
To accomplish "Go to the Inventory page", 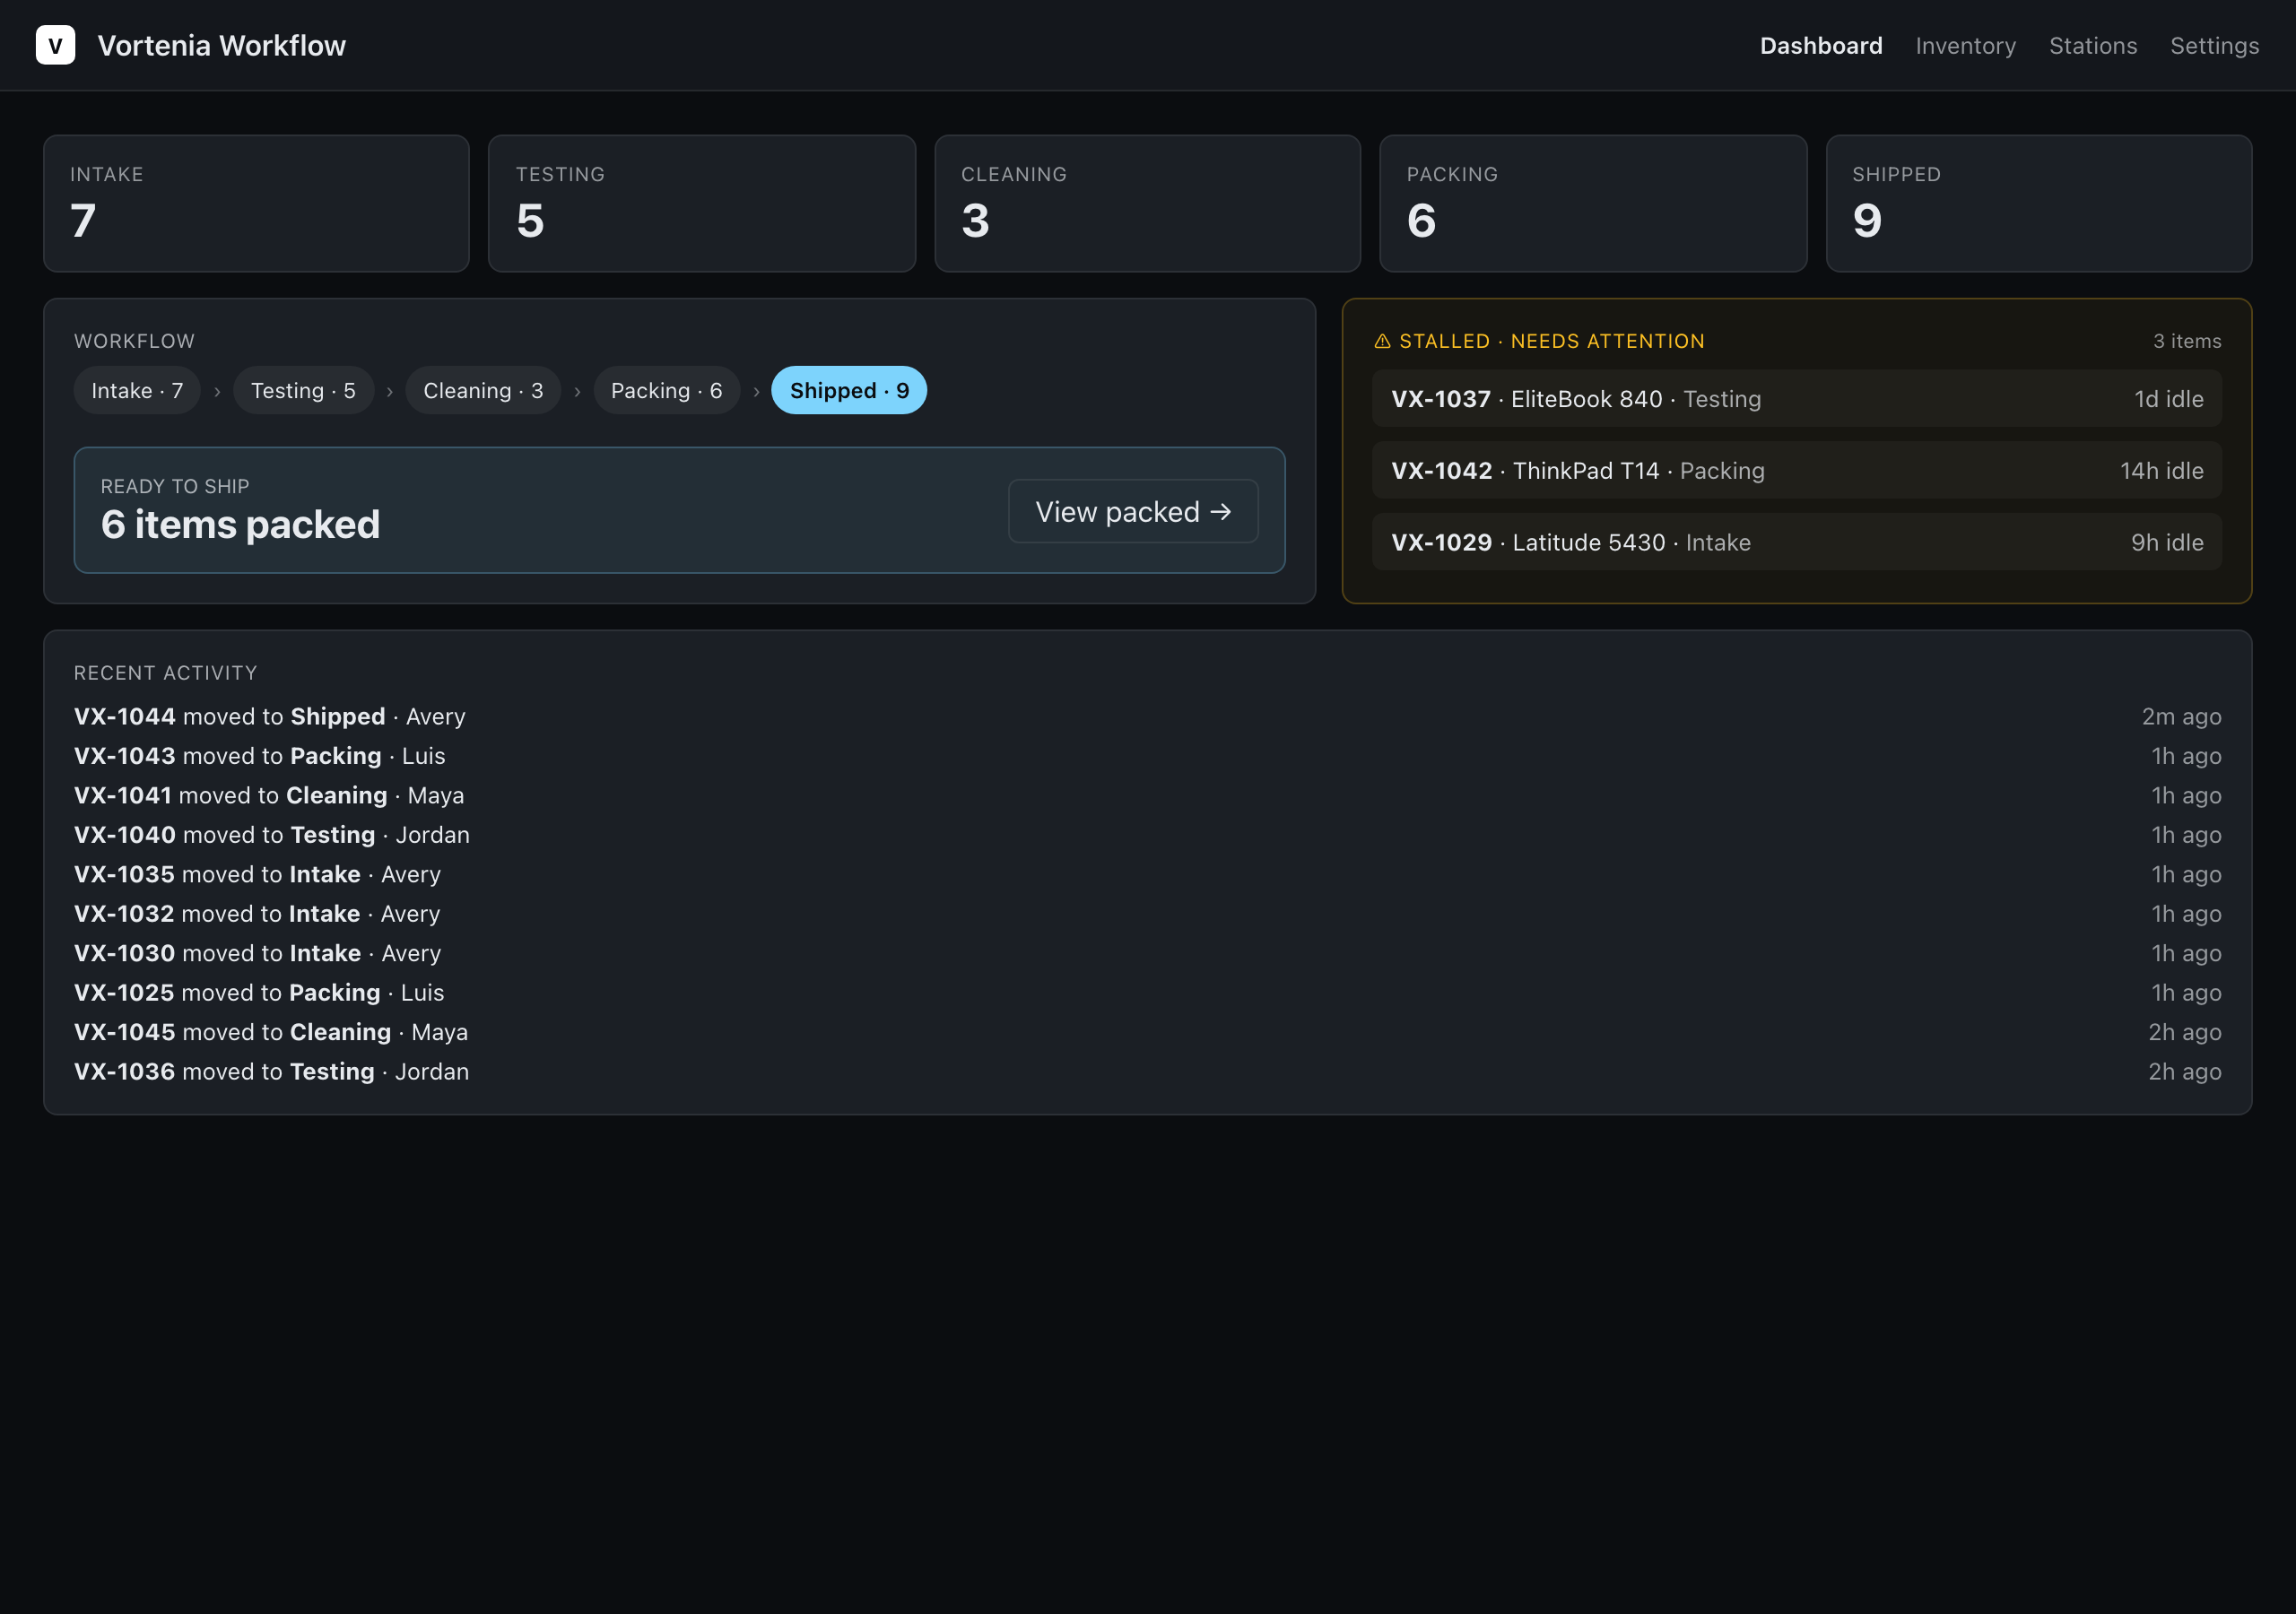I will coord(1965,46).
